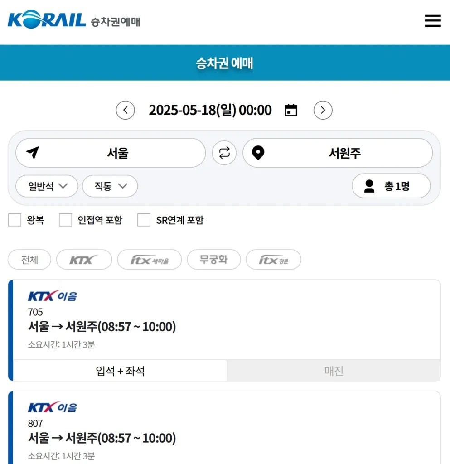Viewport: 450px width, 464px height.
Task: Go to next day with right arrow
Action: pyautogui.click(x=323, y=110)
